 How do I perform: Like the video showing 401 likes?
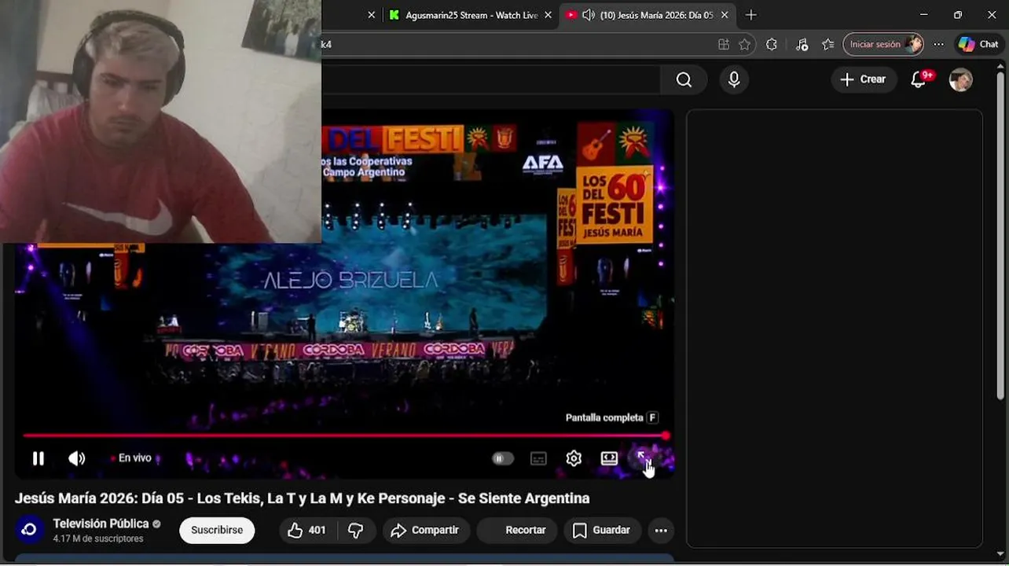pos(306,531)
